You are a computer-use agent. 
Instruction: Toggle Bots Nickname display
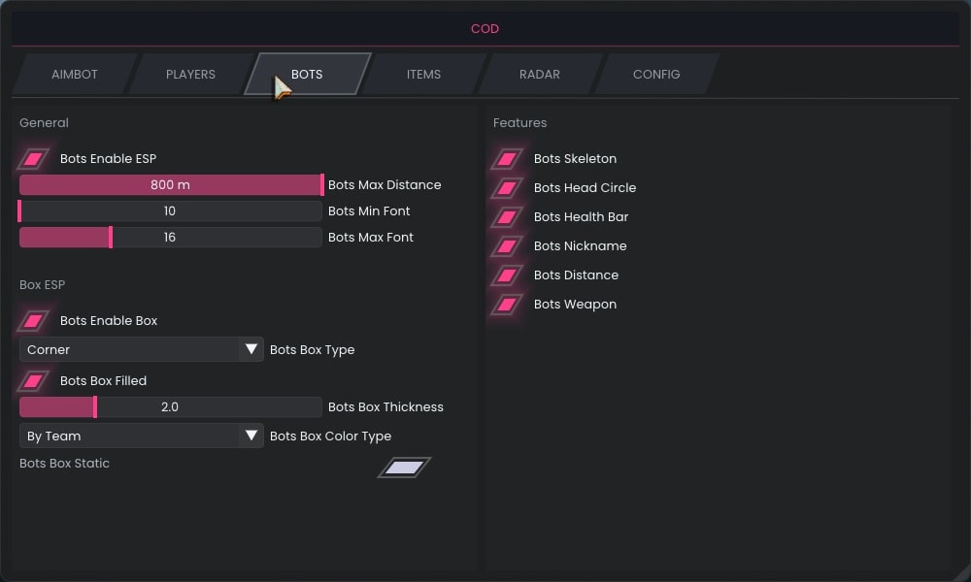pyautogui.click(x=507, y=245)
